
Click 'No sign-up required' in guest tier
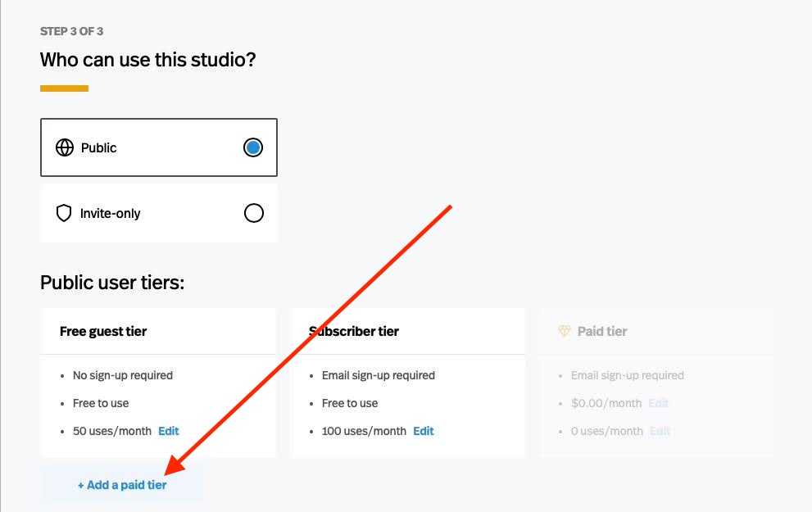[x=123, y=375]
